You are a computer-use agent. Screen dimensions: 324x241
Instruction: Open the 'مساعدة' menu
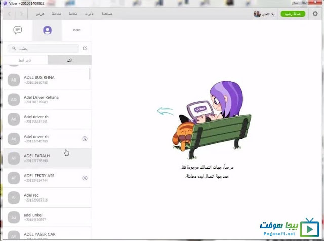tap(107, 14)
